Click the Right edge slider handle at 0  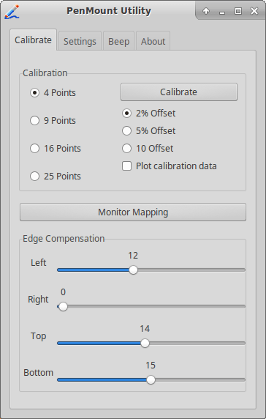tap(63, 306)
